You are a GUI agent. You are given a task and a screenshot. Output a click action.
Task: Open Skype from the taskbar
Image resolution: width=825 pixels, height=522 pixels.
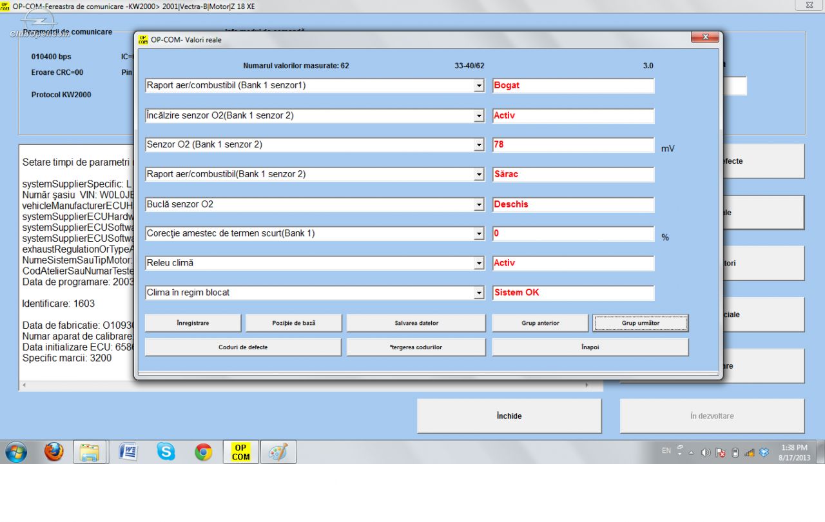(166, 452)
